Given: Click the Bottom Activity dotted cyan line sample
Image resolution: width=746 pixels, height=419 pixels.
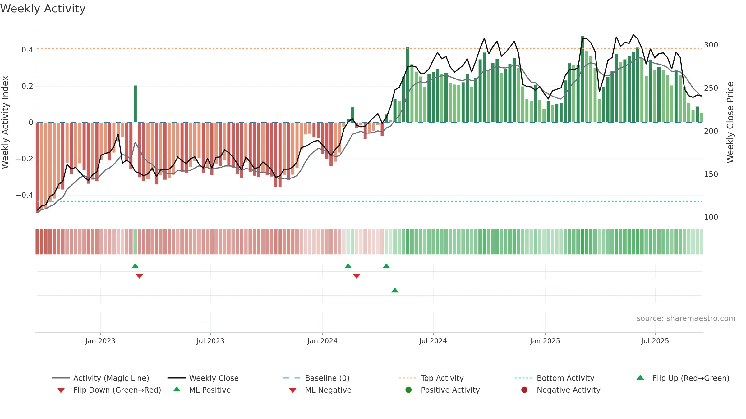Looking at the screenshot, I should tap(523, 378).
